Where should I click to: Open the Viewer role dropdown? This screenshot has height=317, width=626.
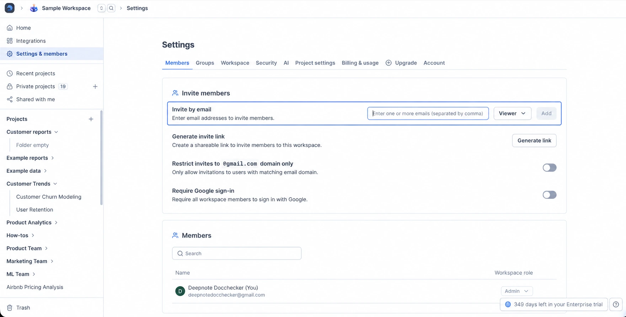512,114
